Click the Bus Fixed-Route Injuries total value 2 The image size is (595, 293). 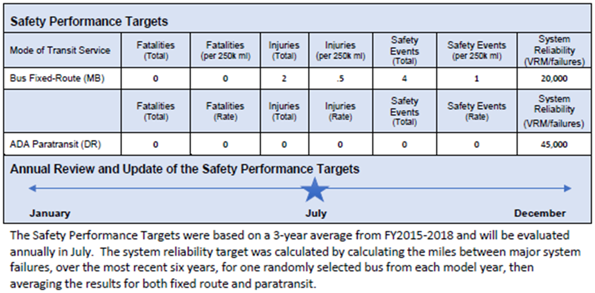coord(284,78)
